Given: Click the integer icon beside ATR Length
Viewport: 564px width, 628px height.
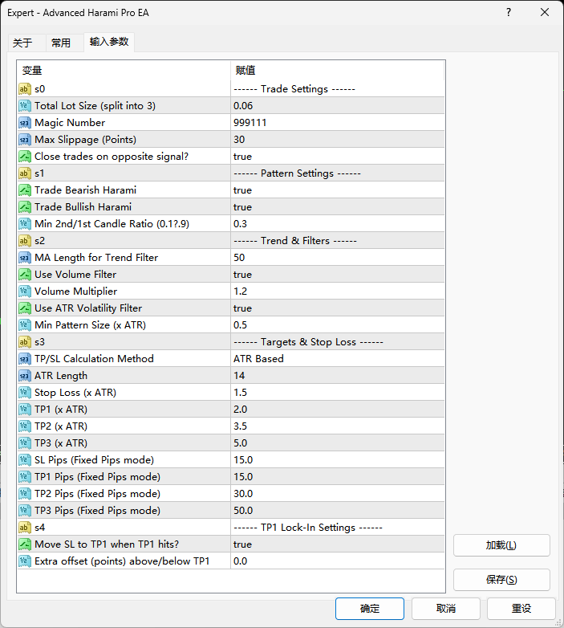Looking at the screenshot, I should tap(24, 376).
